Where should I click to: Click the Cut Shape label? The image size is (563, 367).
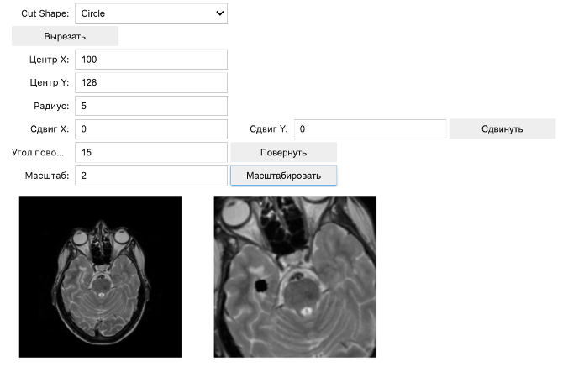click(45, 13)
